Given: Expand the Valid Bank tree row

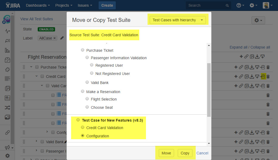Looking at the screenshot, I should 37,141.
